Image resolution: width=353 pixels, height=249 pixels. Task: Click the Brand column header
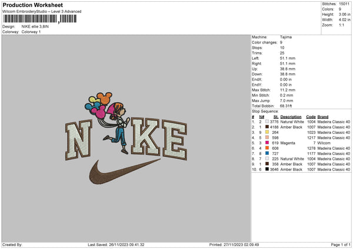click(323, 117)
